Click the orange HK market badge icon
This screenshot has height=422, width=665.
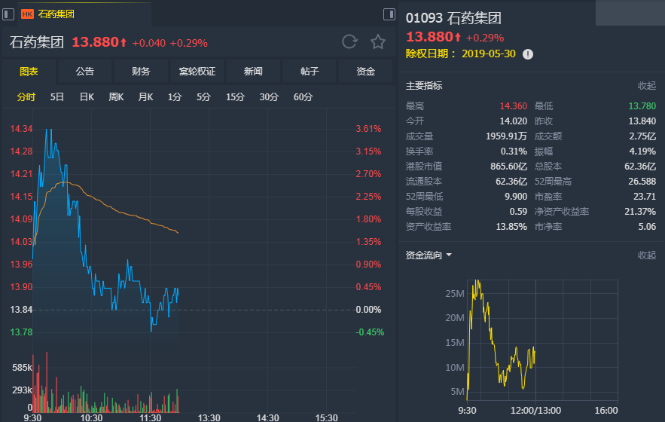pos(27,14)
